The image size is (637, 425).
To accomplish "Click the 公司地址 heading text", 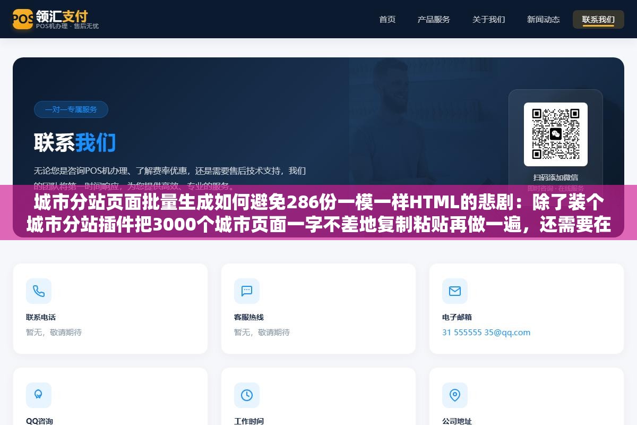I will pos(457,421).
